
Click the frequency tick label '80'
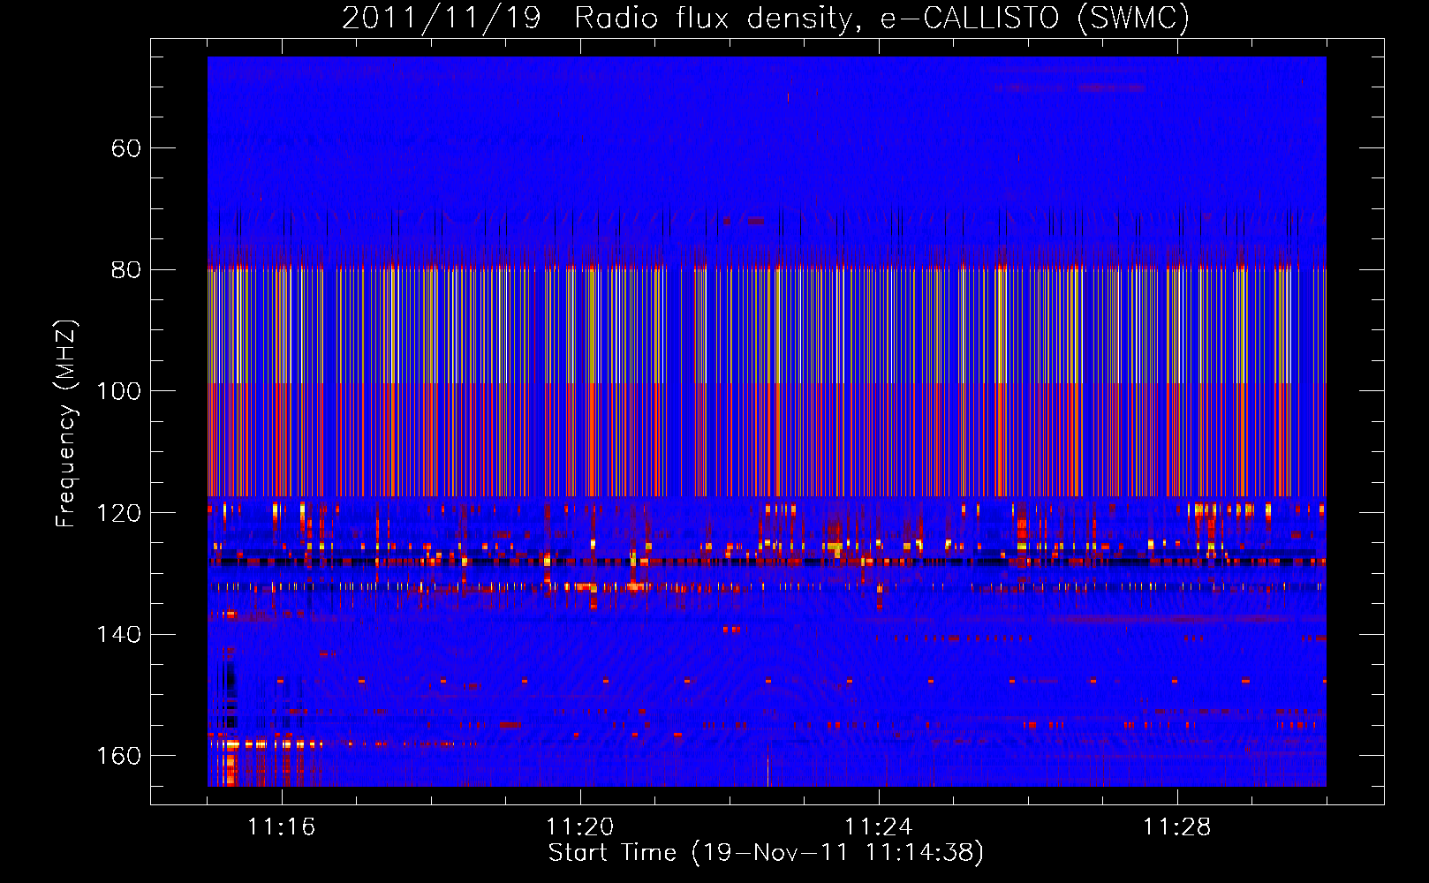(126, 269)
